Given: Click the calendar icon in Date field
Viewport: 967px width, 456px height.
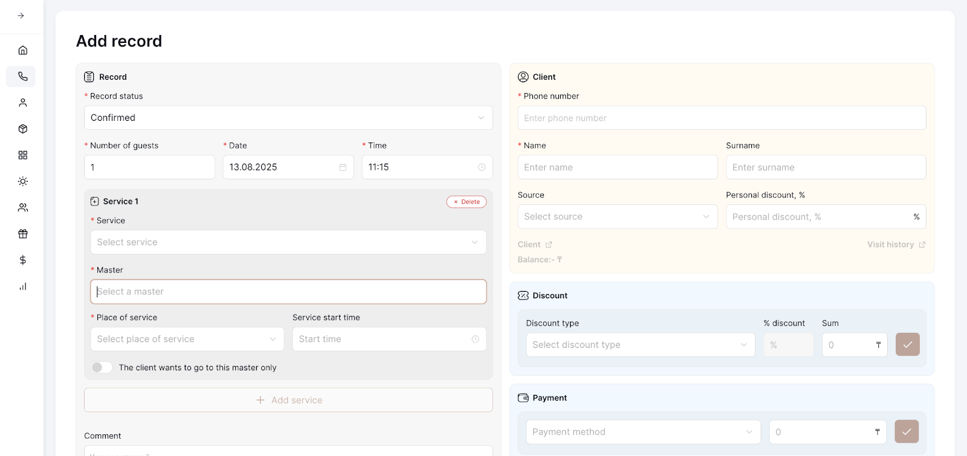Looking at the screenshot, I should tap(343, 167).
